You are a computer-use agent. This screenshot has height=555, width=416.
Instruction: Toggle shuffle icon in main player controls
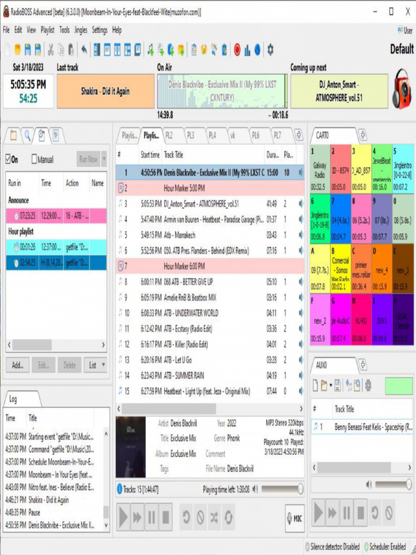(x=214, y=518)
